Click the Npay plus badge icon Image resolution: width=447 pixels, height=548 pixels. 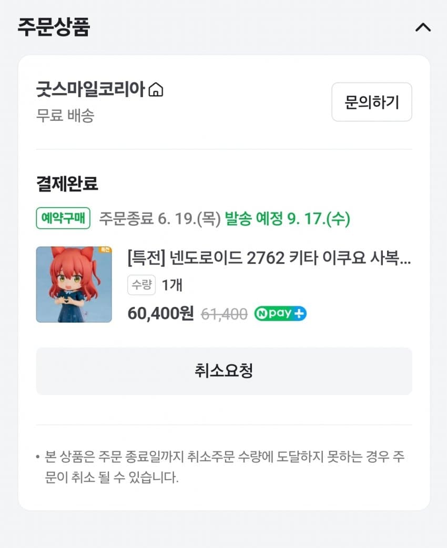point(280,314)
